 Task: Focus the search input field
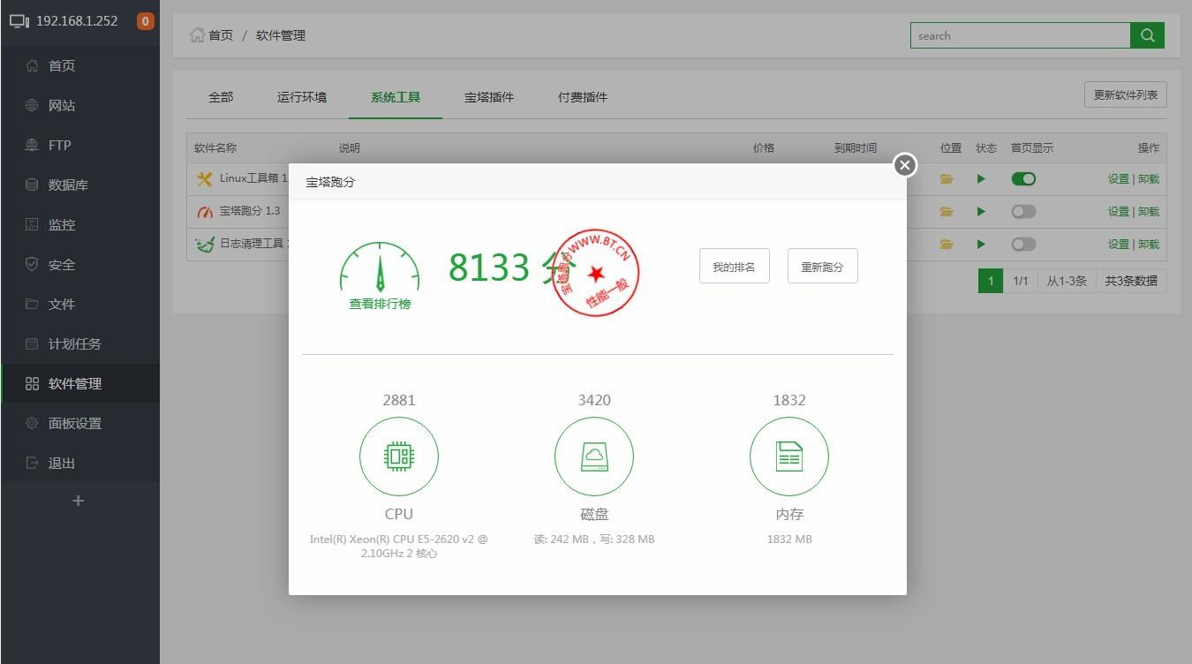[1020, 35]
